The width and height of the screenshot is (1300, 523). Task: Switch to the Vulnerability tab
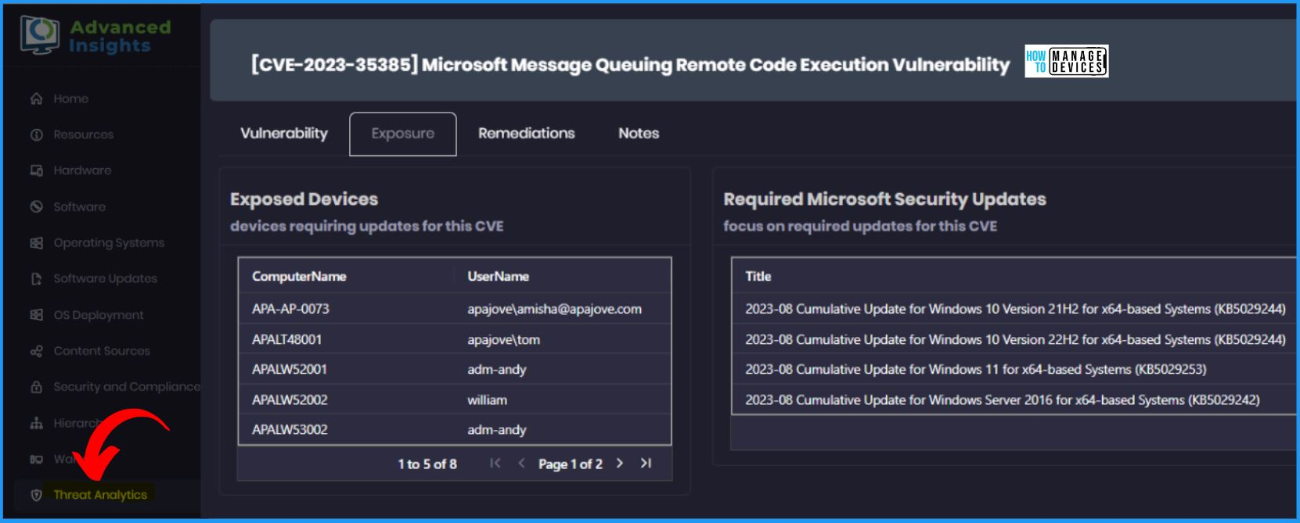point(284,134)
